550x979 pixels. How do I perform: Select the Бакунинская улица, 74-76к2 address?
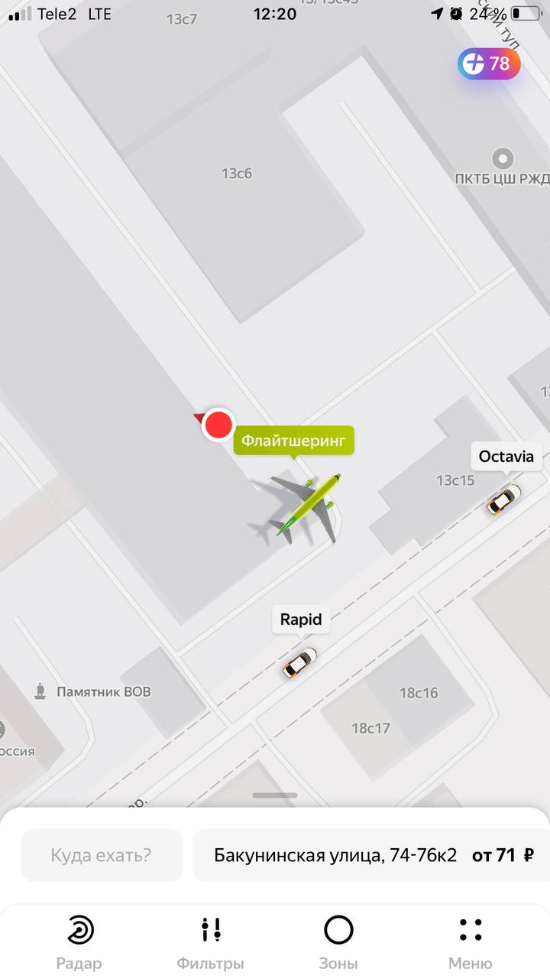point(335,855)
